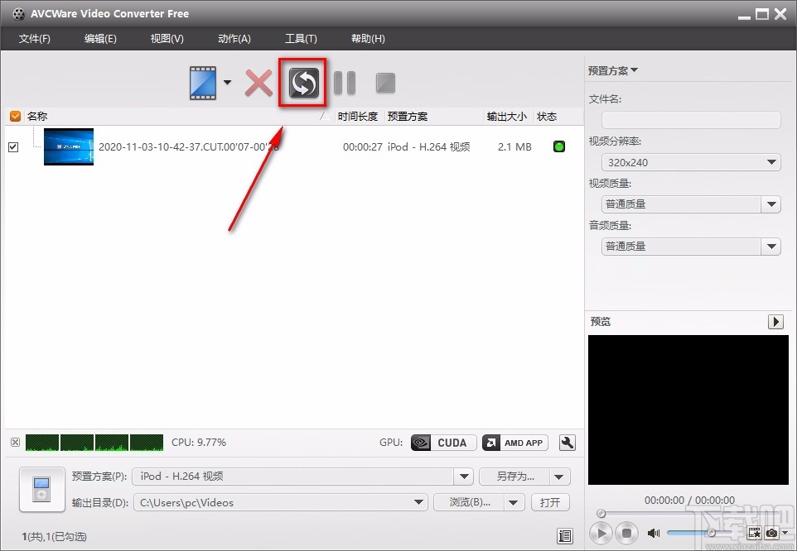Open the 文件(F) menu
The width and height of the screenshot is (797, 551).
coord(35,38)
